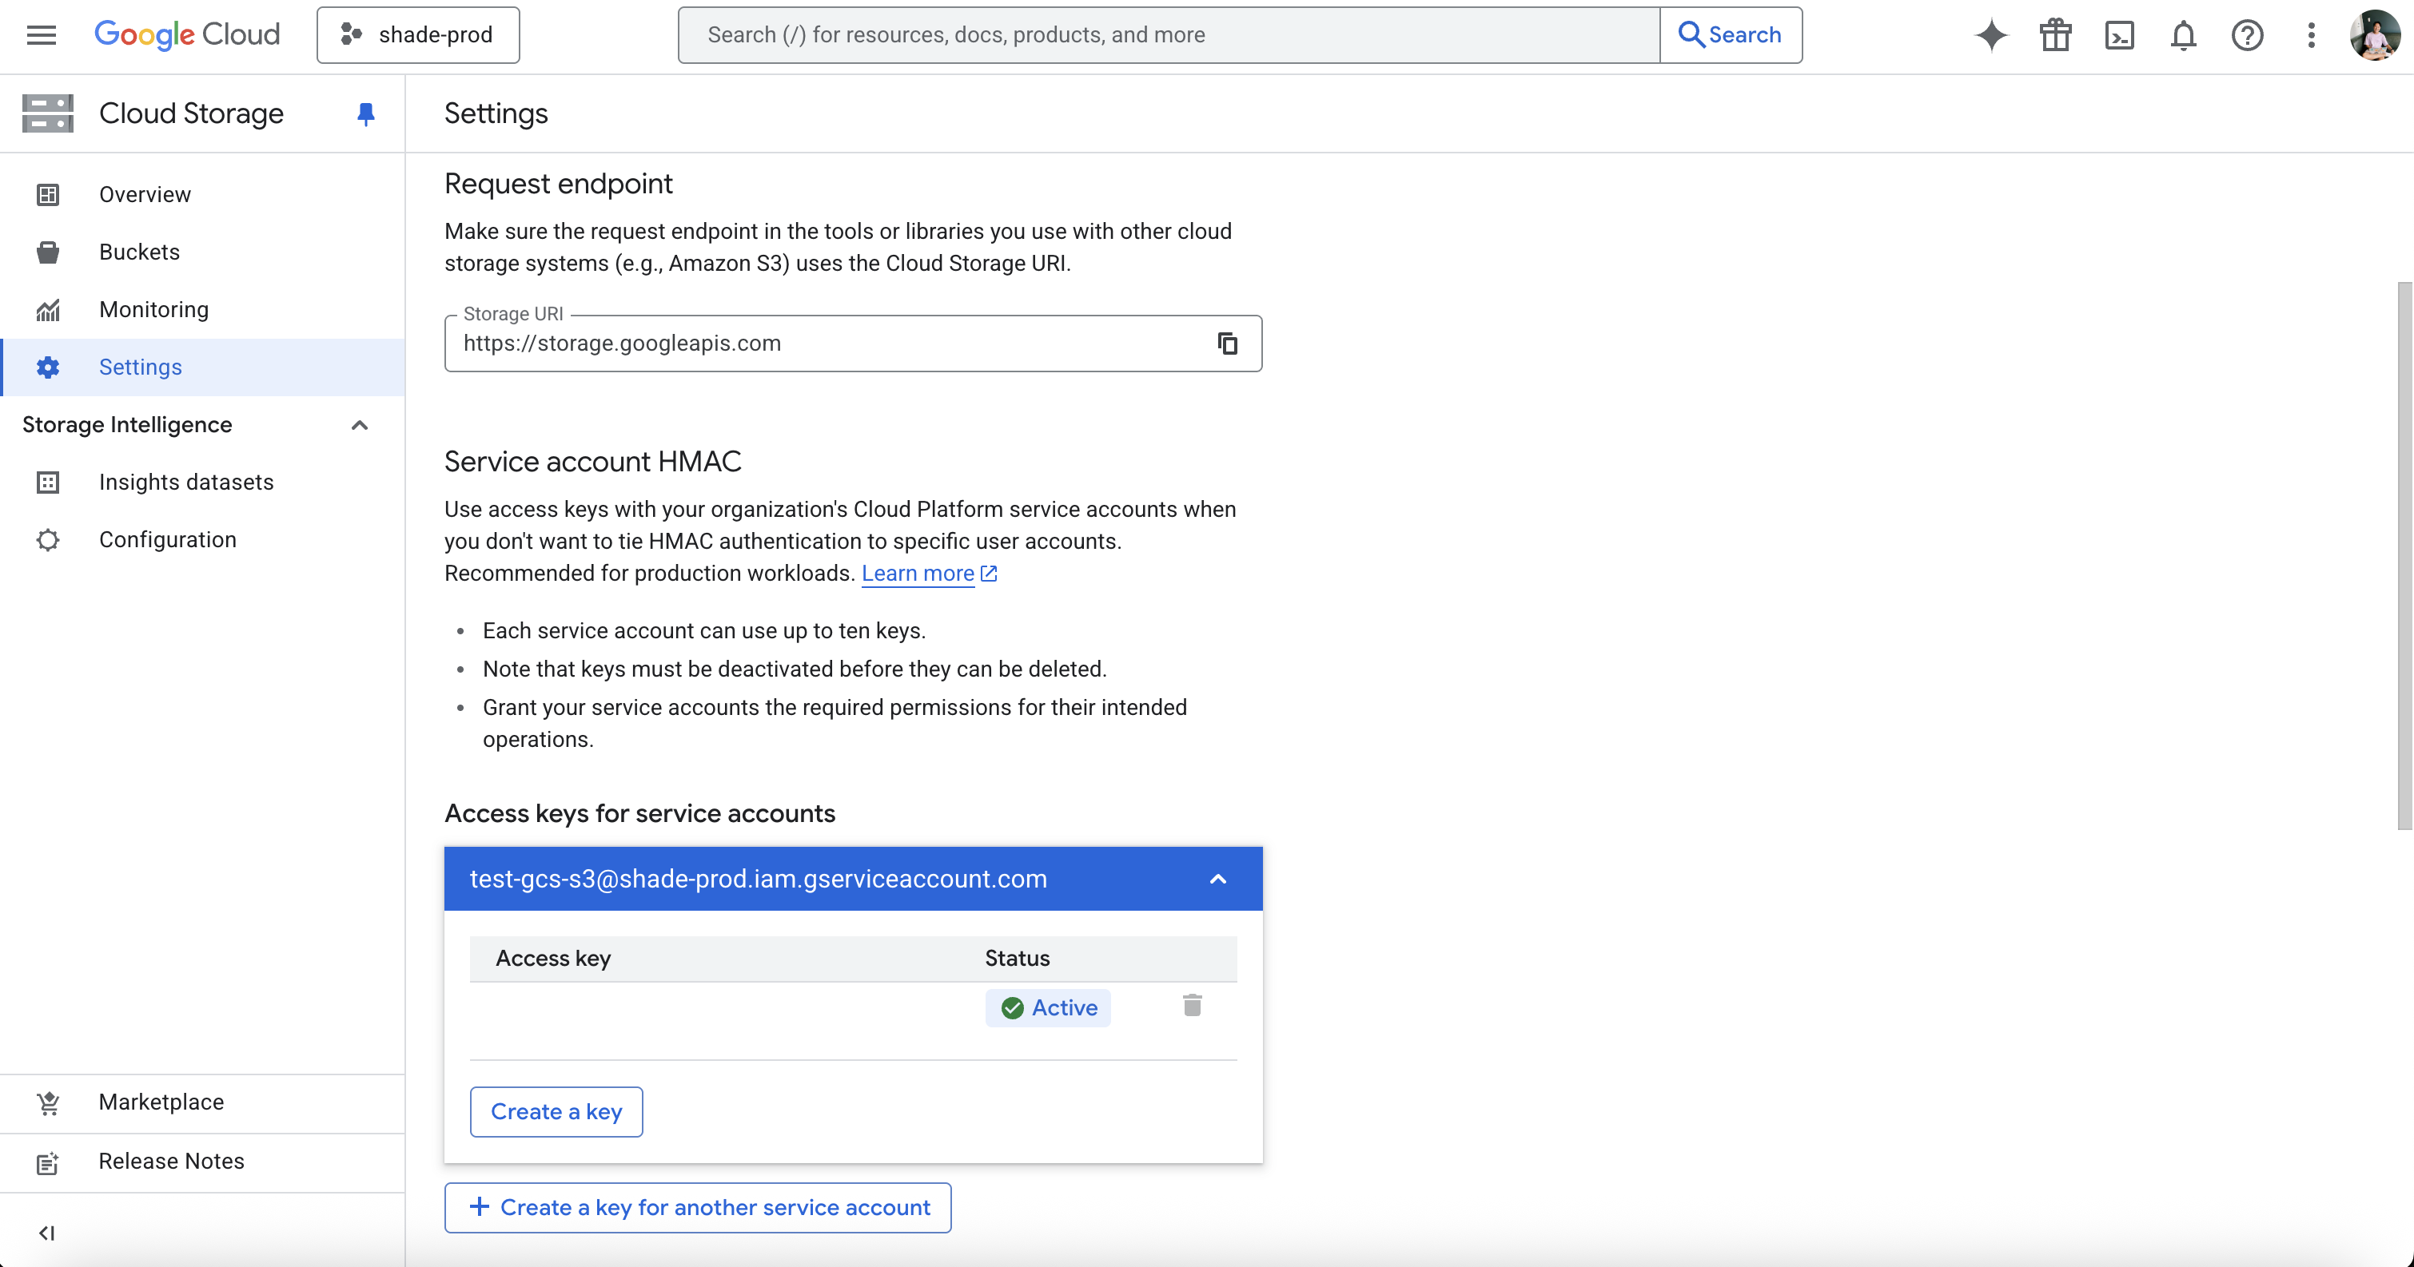Go to Buckets in the sidebar
The height and width of the screenshot is (1267, 2414).
click(x=139, y=252)
